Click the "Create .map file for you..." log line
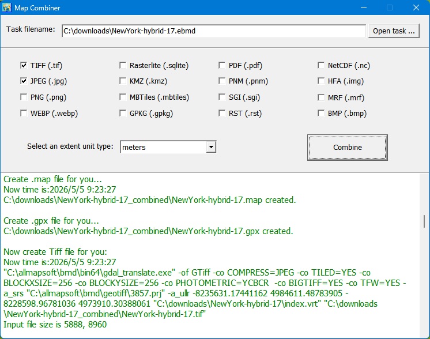 (52, 179)
